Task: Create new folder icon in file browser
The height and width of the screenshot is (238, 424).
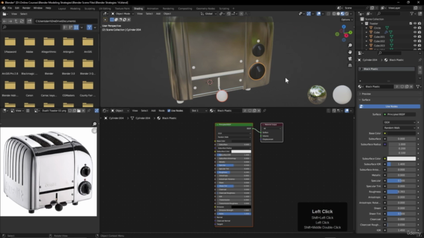Action: (29, 21)
